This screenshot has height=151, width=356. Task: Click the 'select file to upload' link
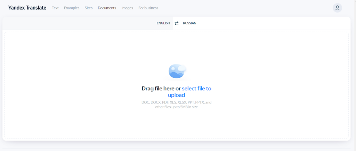pyautogui.click(x=196, y=89)
